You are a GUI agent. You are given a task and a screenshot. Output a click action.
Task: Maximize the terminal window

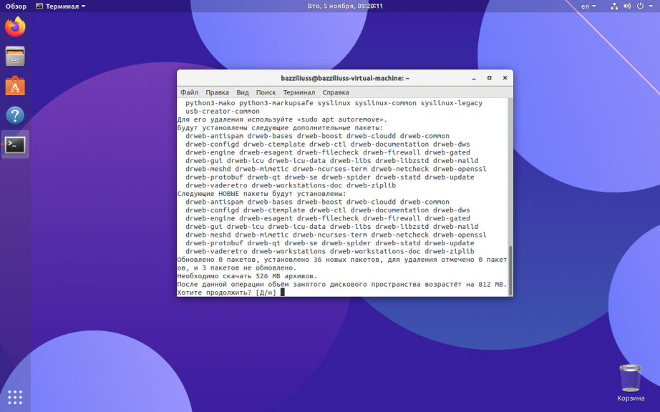pos(489,78)
